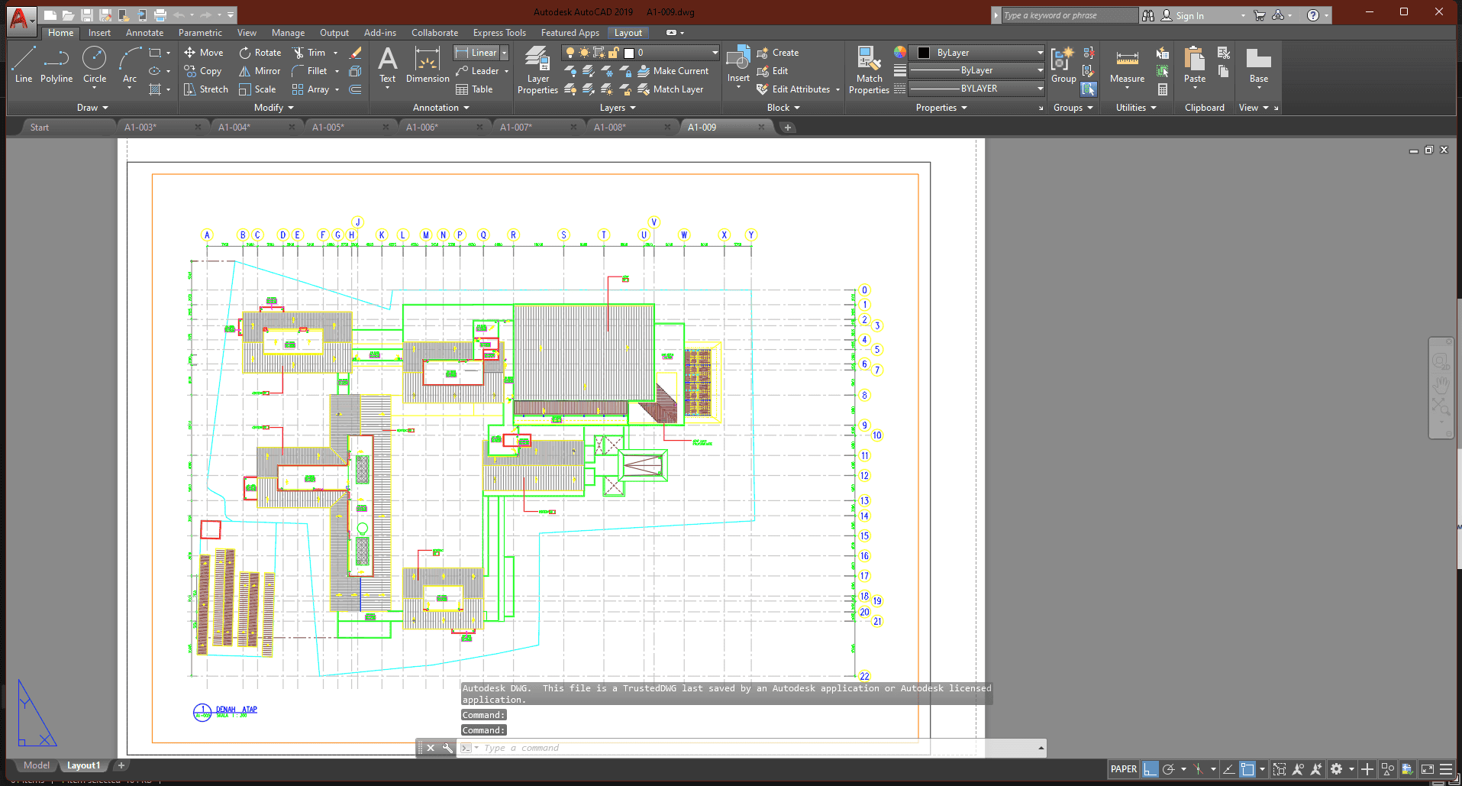The width and height of the screenshot is (1462, 786).
Task: Expand the Draw panel
Action: 92,108
